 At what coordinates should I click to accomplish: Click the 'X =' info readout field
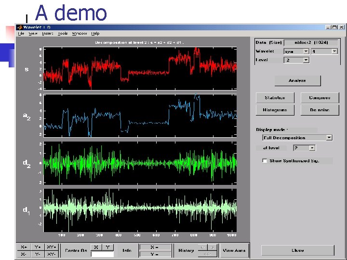[x=156, y=247]
